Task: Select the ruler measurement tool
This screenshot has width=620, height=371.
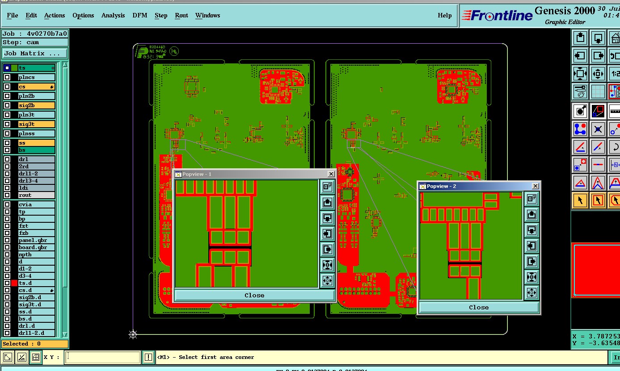Action: 615,111
